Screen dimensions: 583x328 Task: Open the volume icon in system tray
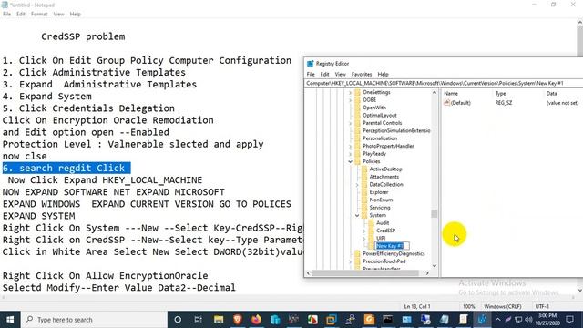pos(528,320)
